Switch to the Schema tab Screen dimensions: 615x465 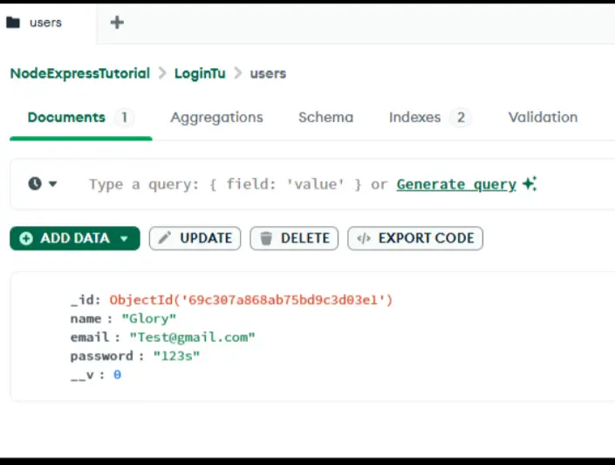coord(325,117)
